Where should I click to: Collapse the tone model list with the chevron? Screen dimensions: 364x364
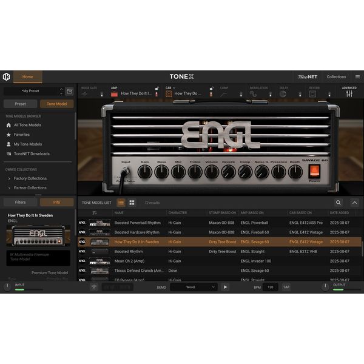point(354,203)
